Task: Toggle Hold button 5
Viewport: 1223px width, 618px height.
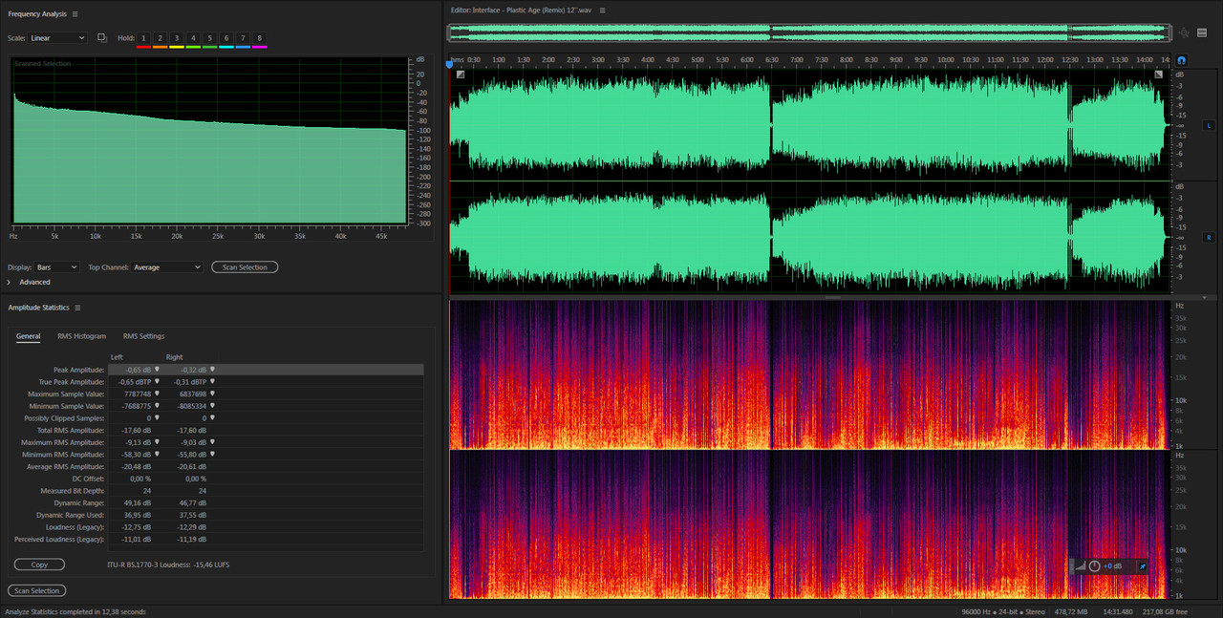Action: tap(210, 38)
